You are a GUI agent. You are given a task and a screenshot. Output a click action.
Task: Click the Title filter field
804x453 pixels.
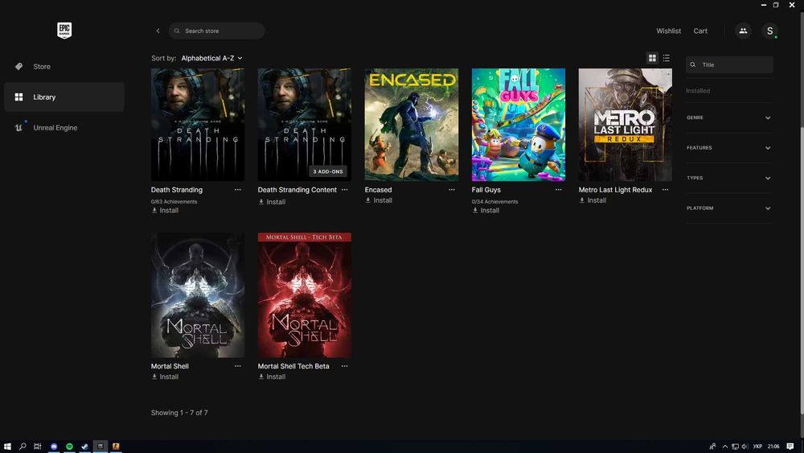729,64
